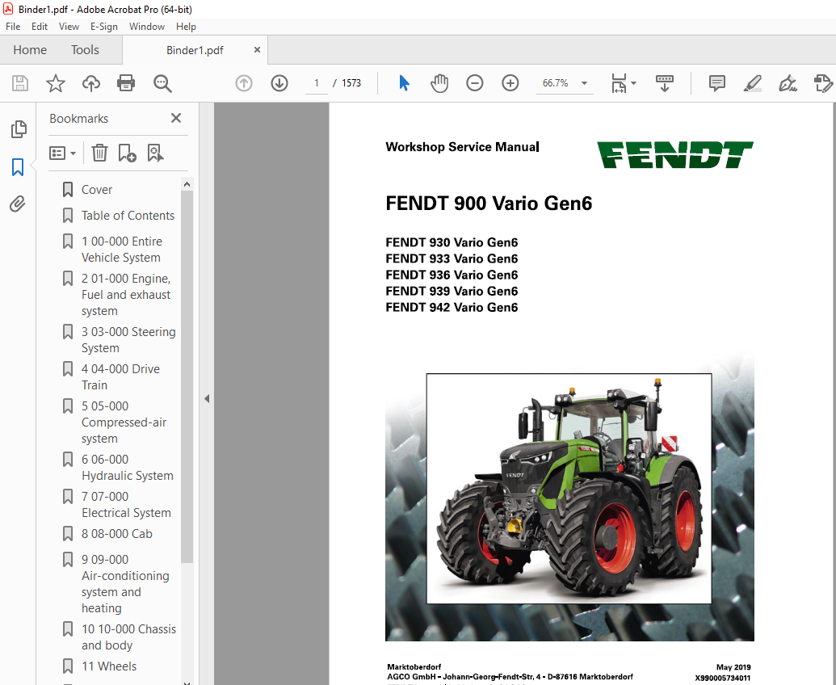The image size is (836, 685).
Task: Go to the previous page arrow
Action: tap(244, 83)
